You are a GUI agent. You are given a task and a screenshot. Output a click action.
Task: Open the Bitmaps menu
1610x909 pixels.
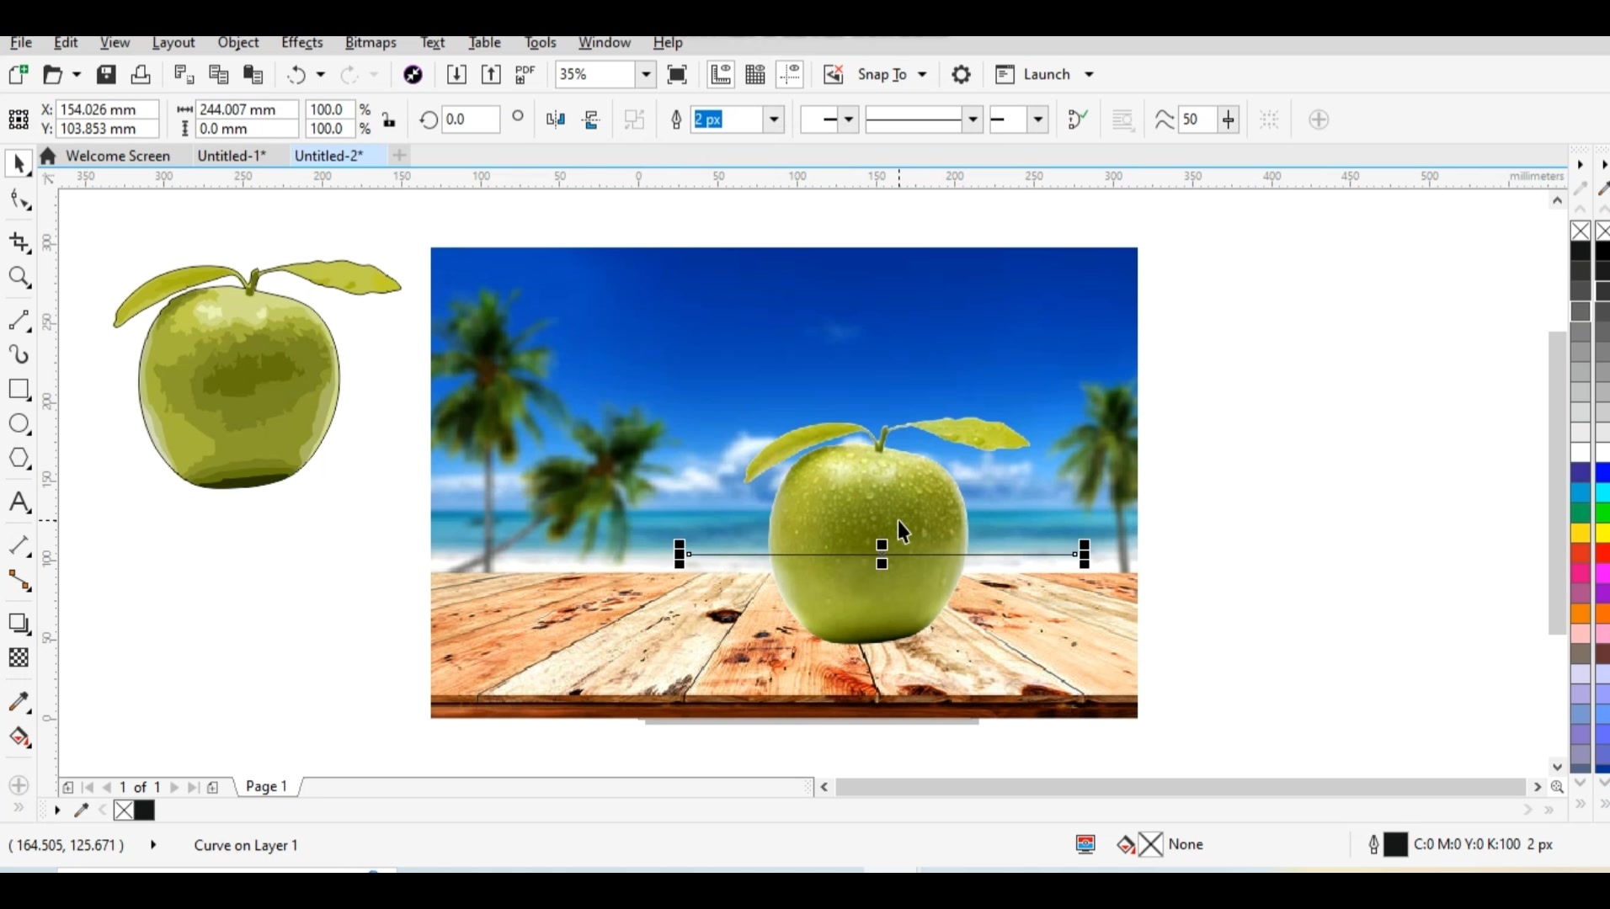[371, 42]
